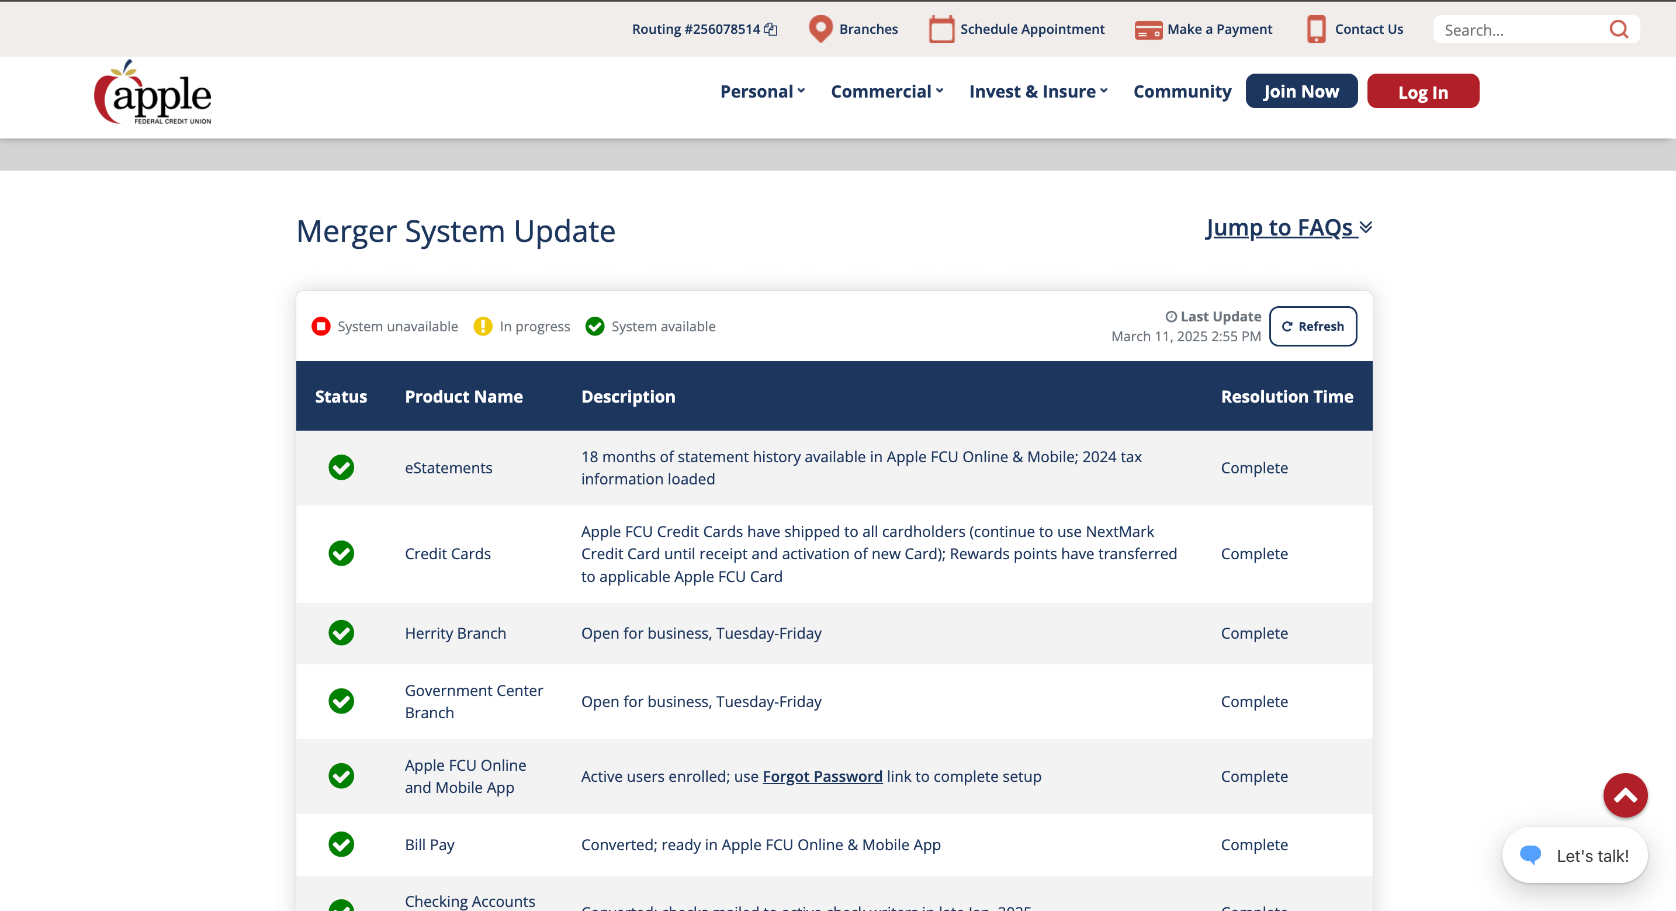Select the Branches location pin icon
This screenshot has height=911, width=1676.
coord(820,29)
